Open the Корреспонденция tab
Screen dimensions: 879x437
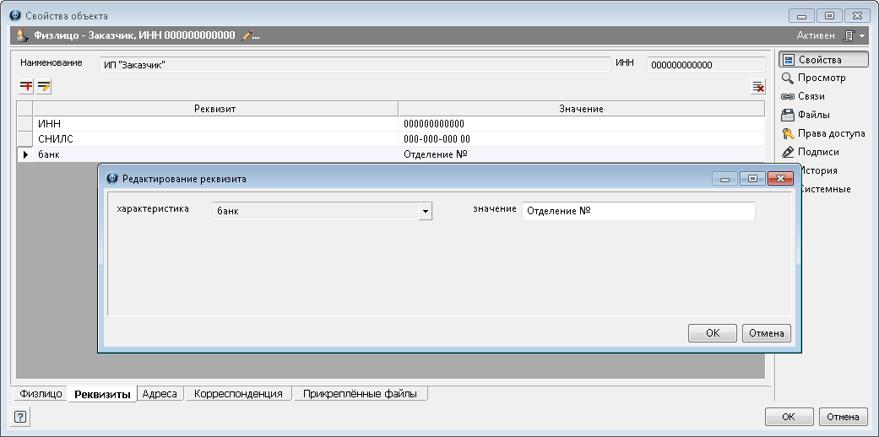(x=238, y=394)
